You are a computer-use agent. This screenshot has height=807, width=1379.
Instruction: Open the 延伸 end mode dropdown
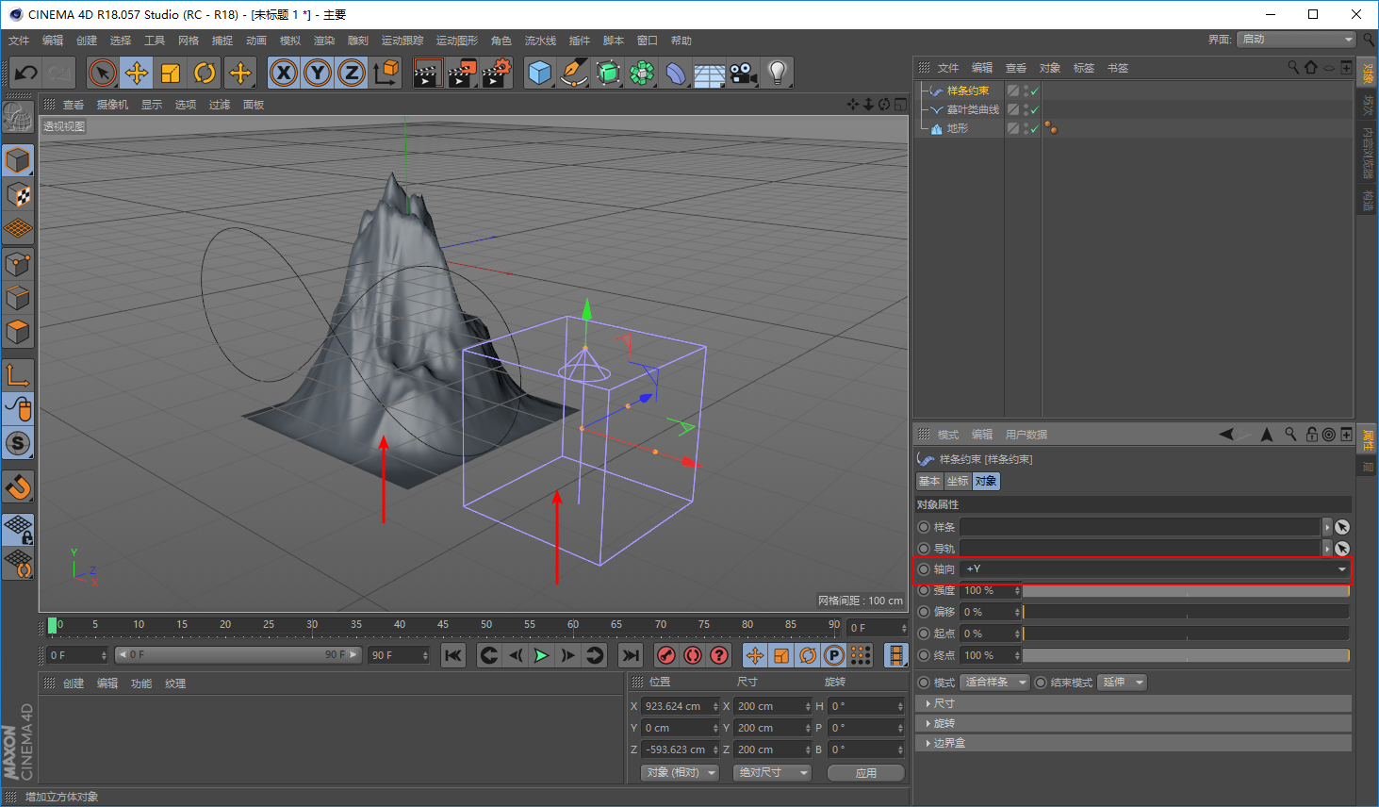(x=1123, y=683)
